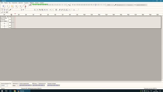Close the audio track with X button
This screenshot has width=163, height=92.
pos(1,17)
